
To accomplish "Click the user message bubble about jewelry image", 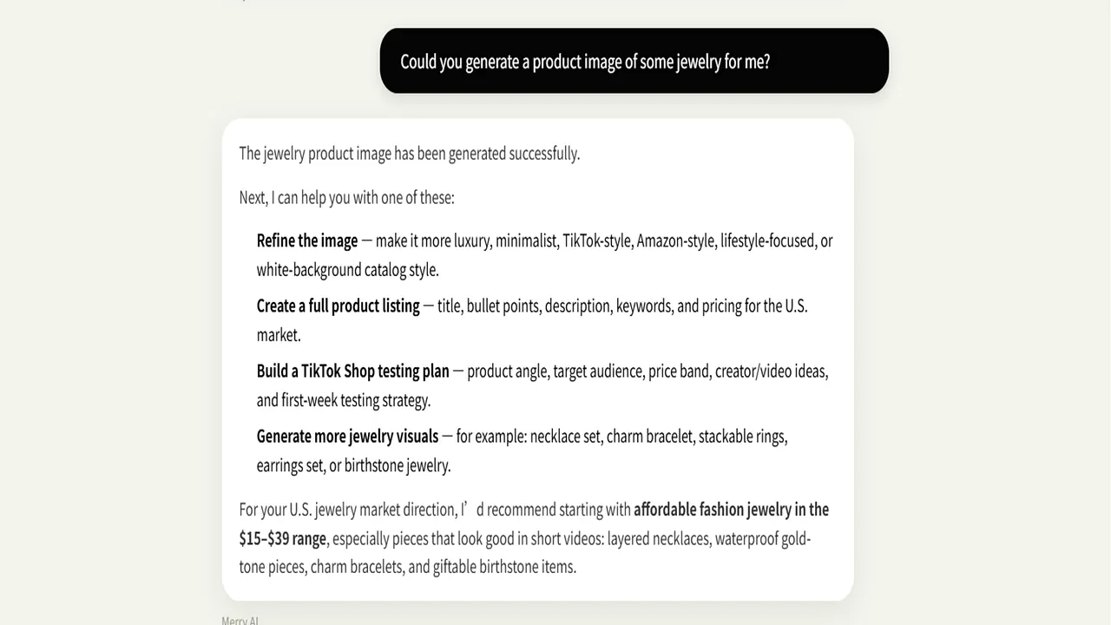I will click(x=634, y=61).
